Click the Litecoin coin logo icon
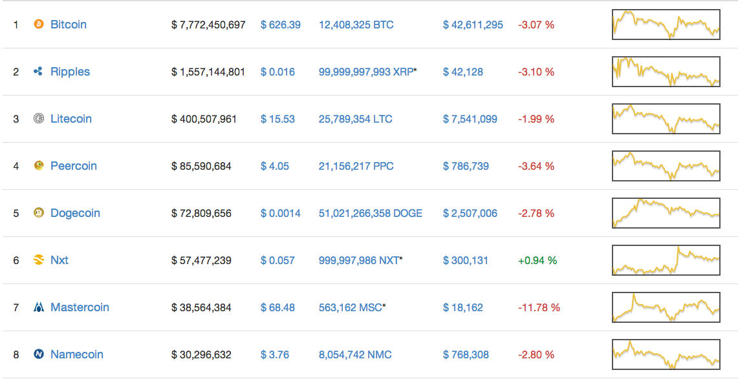 [x=39, y=119]
